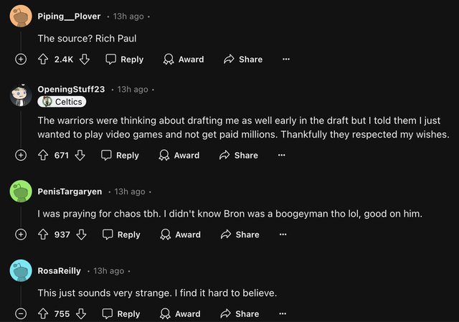Give Award to OpeningStuff23's comment
The height and width of the screenshot is (322, 459).
pos(179,155)
